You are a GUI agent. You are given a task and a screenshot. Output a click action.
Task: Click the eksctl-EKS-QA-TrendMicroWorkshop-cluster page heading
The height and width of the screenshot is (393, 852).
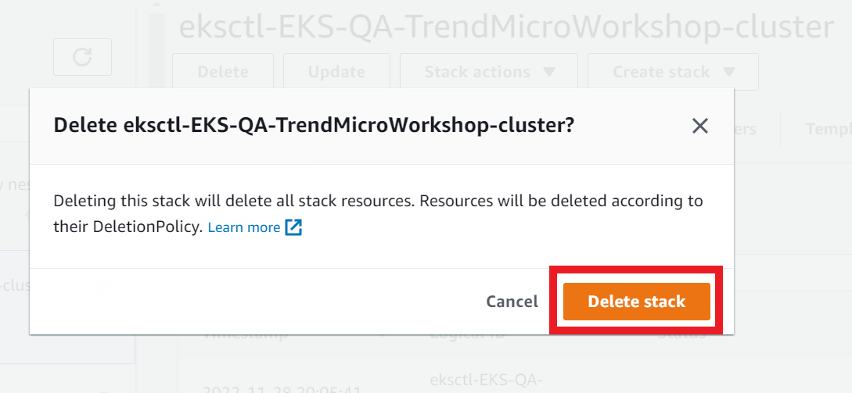(x=506, y=27)
